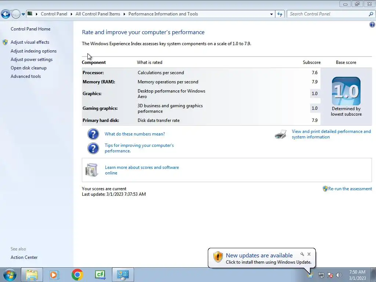Click the shield icon by Adjust visual effects

5,43
